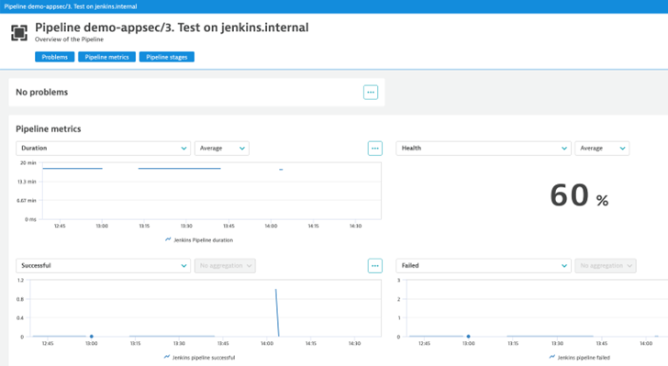This screenshot has height=366, width=668.
Task: Open the Successful metric dropdown
Action: coord(103,265)
